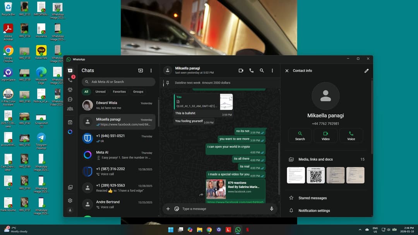Screen dimensions: 418x235
Task: Open the Channels sidebar icon
Action: click(x=70, y=99)
